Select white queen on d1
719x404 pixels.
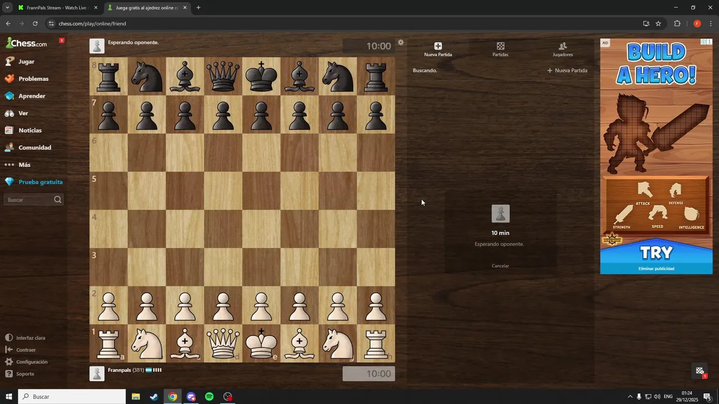pyautogui.click(x=223, y=343)
